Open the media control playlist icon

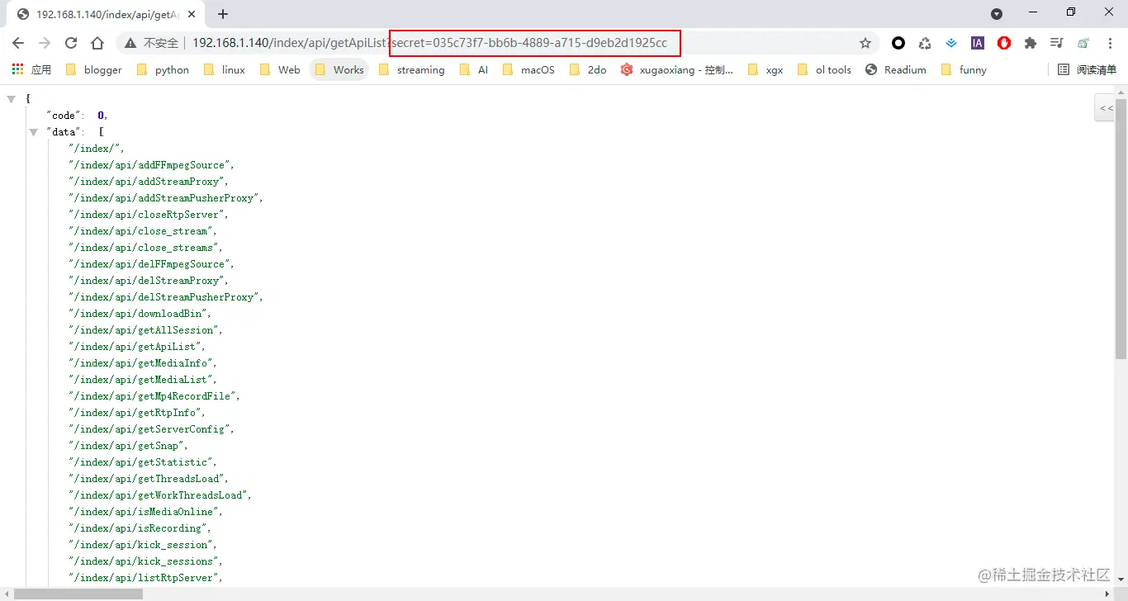1056,43
